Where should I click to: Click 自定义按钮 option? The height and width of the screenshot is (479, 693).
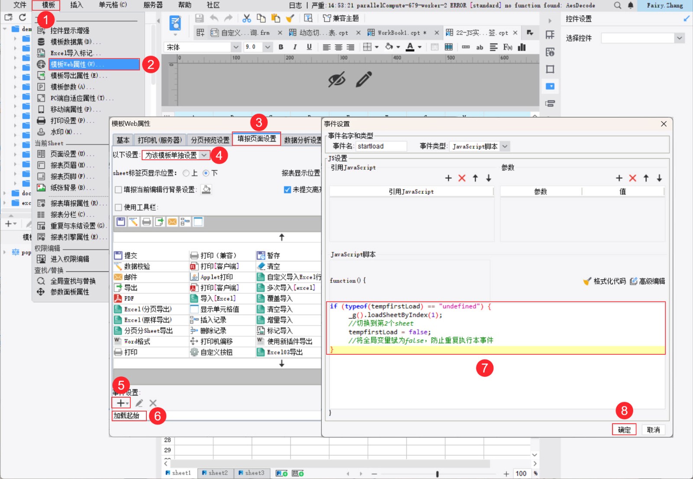tap(211, 353)
